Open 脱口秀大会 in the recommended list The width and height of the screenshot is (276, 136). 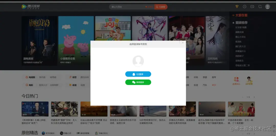pyautogui.click(x=240, y=46)
